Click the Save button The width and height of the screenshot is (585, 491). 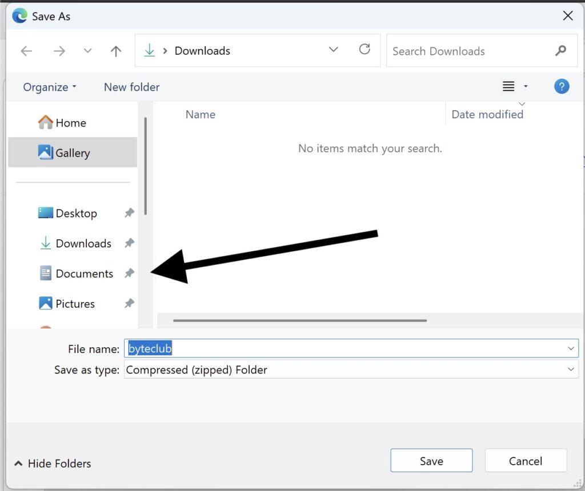click(x=431, y=461)
